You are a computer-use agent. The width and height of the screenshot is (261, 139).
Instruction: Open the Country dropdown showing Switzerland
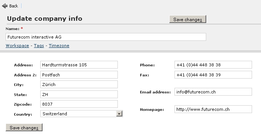82,114
